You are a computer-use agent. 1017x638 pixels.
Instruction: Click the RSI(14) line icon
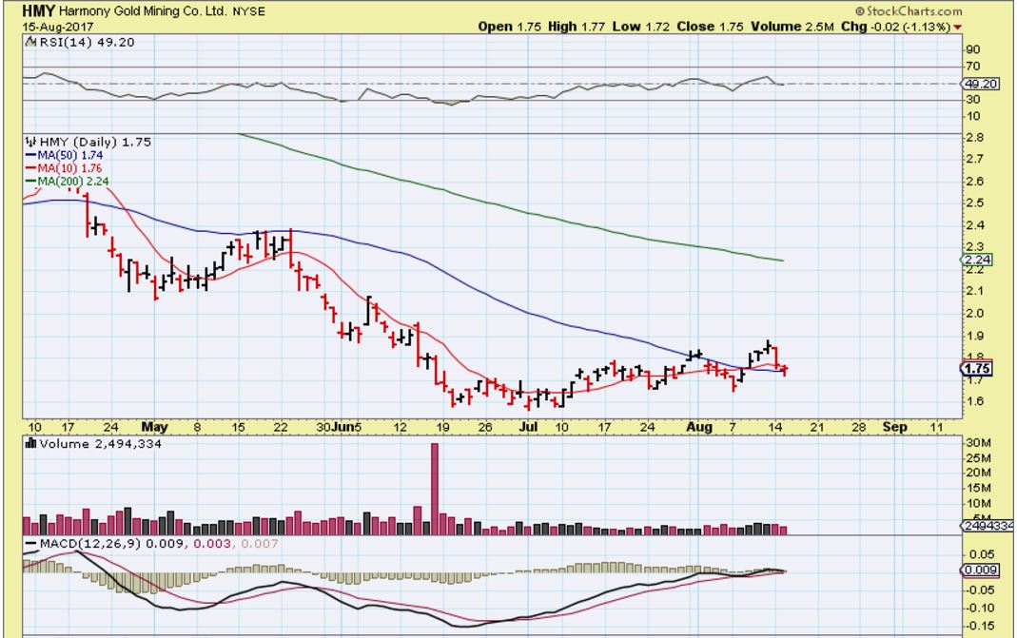tap(29, 43)
